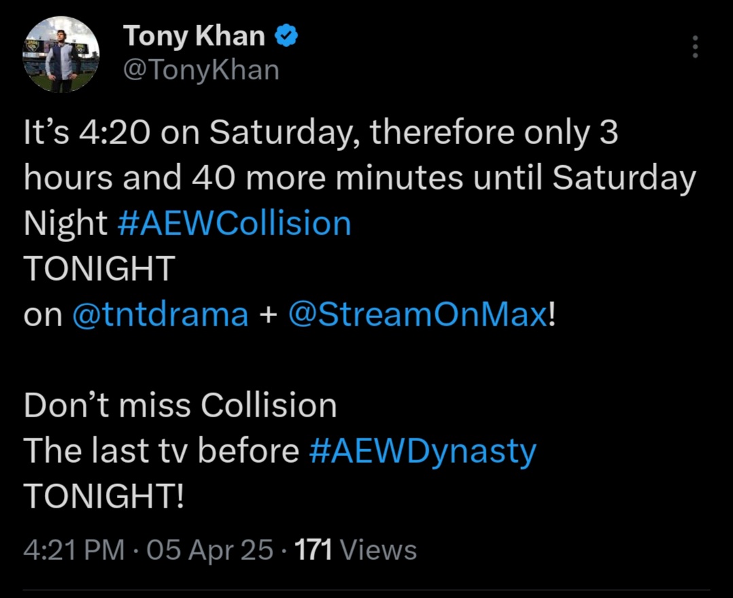Click the 05 Apr 25 date

(x=210, y=550)
